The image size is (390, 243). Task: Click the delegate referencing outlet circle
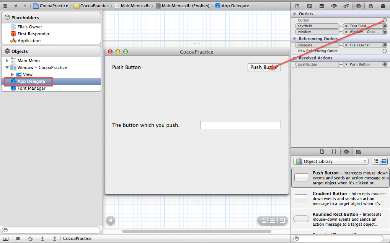click(385, 45)
